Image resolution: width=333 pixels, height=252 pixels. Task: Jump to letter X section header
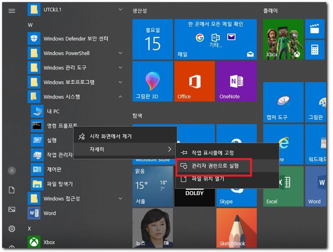[29, 229]
